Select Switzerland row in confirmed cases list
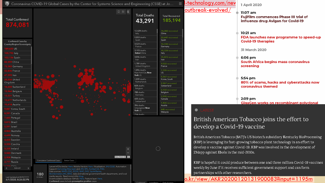 pyautogui.click(x=17, y=87)
